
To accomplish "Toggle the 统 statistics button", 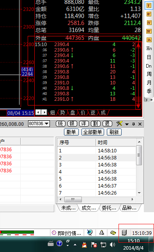I will [60, 124].
